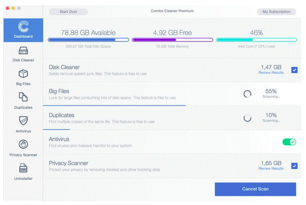The width and height of the screenshot is (306, 205).
Task: Click the 78,88 GB Available text
Action: 88,33
